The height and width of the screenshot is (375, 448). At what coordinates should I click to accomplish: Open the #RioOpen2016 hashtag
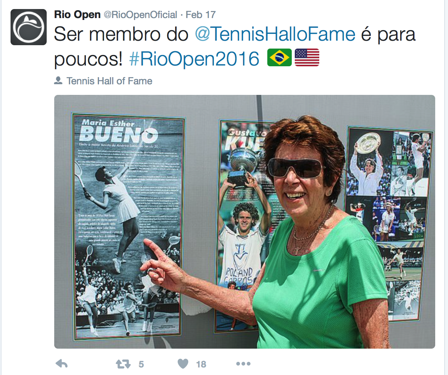[194, 59]
